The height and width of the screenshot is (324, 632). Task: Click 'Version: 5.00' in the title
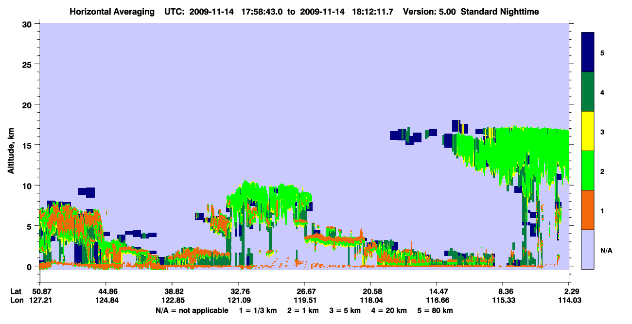[429, 11]
